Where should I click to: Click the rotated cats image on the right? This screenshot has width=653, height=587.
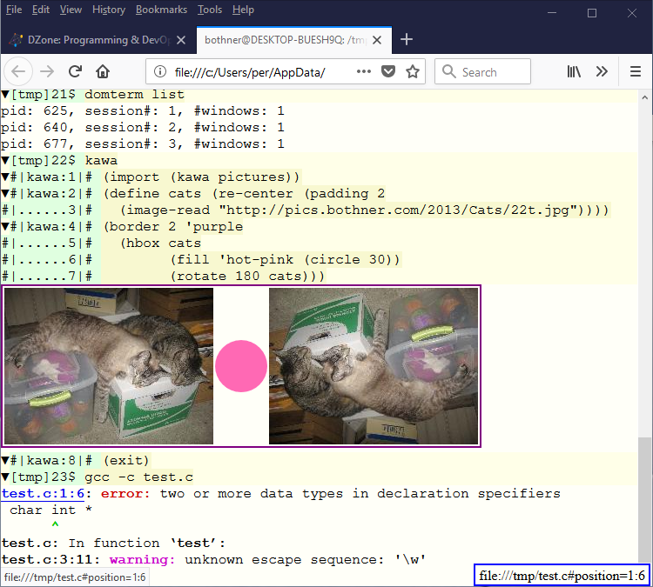pyautogui.click(x=374, y=366)
